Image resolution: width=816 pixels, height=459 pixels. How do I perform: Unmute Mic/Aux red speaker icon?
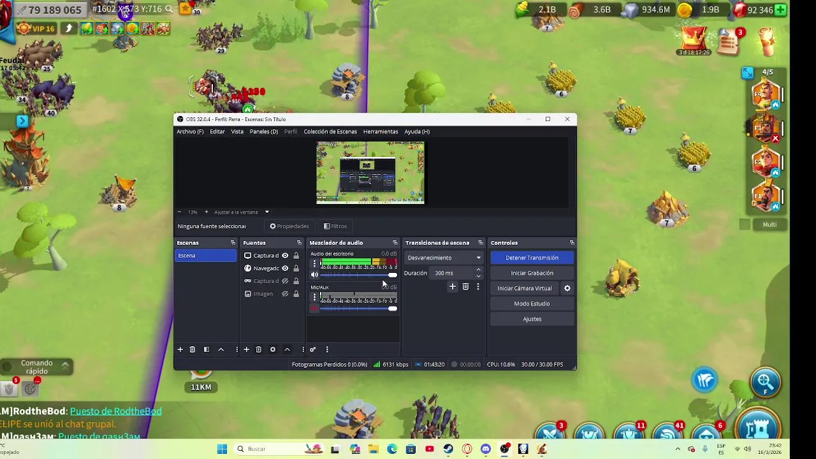[x=314, y=309]
